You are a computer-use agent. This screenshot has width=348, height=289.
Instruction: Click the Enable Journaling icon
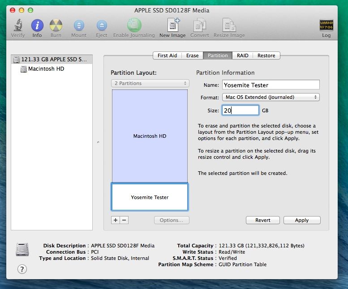point(134,25)
